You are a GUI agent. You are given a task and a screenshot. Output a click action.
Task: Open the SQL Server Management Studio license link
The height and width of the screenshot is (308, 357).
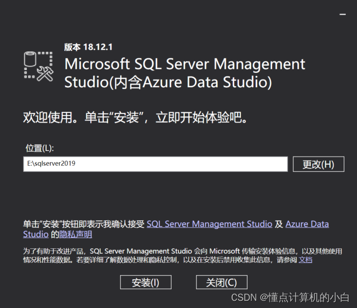click(x=210, y=224)
